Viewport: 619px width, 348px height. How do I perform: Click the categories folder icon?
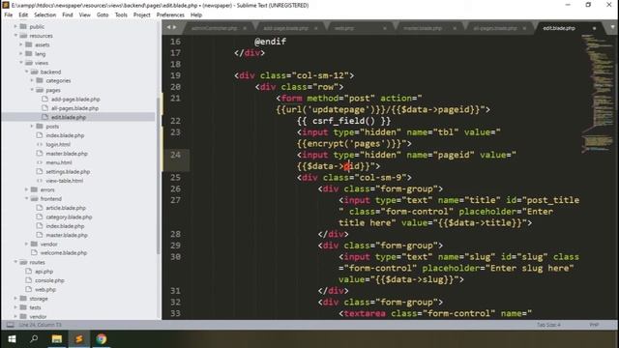(x=40, y=80)
